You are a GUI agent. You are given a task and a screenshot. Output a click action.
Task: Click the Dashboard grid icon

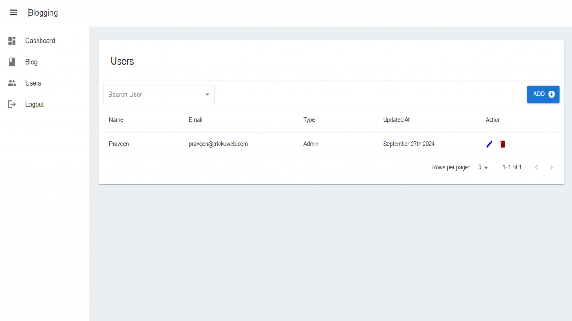click(x=12, y=41)
